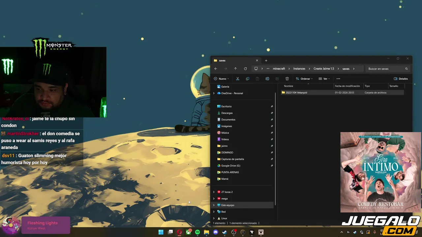Click Create Jaime 1.5 breadcrumb
This screenshot has height=237, width=422.
coord(324,69)
